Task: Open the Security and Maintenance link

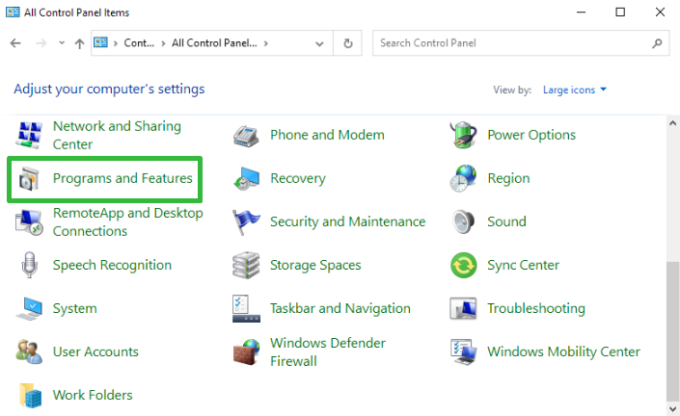Action: click(348, 221)
